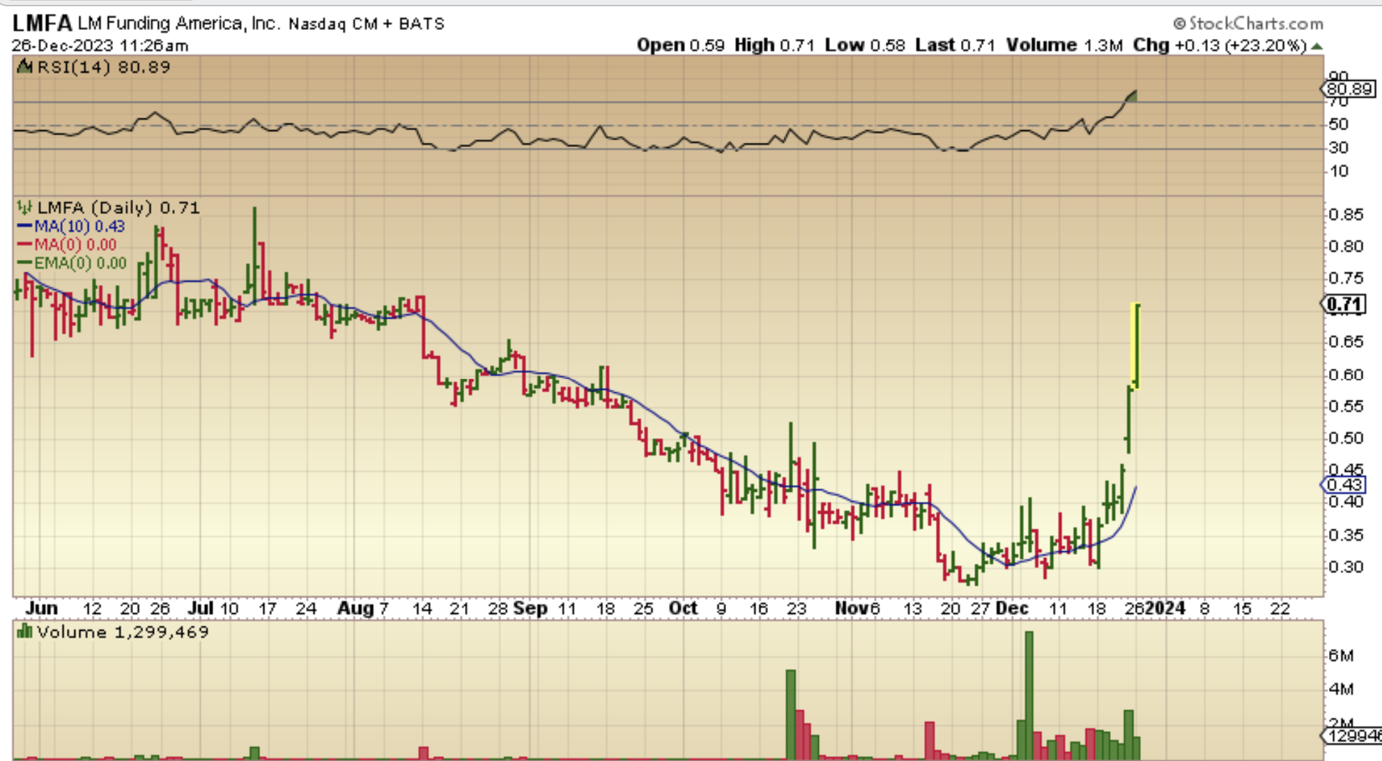This screenshot has height=761, width=1382.
Task: Select the 80.89 RSI value tag
Action: tap(1349, 89)
